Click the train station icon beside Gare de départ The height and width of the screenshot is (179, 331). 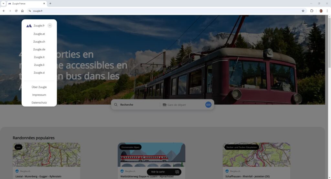point(165,105)
